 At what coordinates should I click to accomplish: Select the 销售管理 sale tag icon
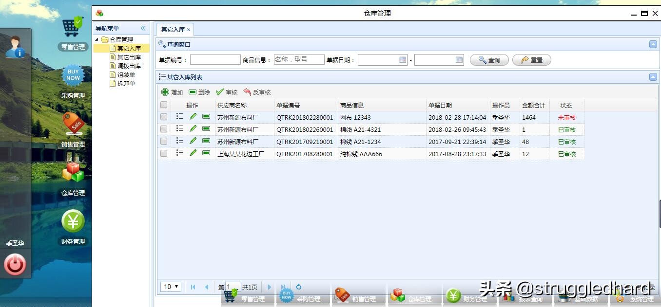coord(72,124)
